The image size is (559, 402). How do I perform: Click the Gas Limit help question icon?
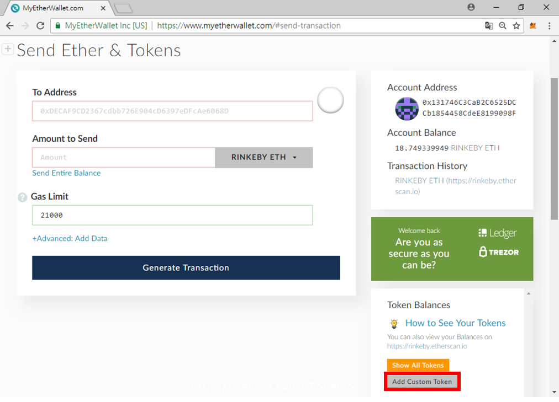(23, 197)
